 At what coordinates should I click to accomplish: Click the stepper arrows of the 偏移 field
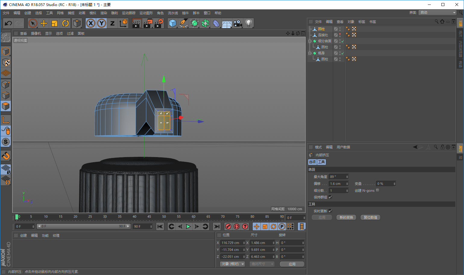(x=347, y=184)
